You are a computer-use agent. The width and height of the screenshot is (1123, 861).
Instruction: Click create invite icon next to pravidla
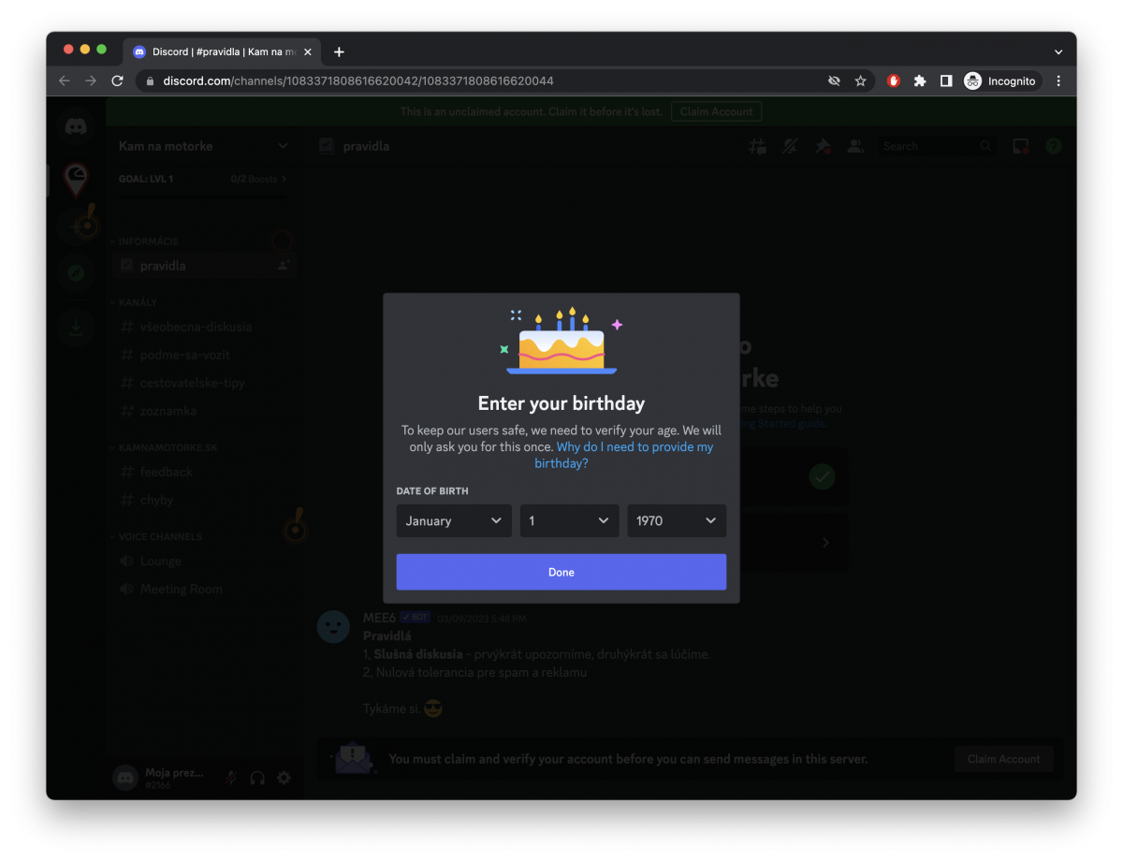pyautogui.click(x=284, y=266)
